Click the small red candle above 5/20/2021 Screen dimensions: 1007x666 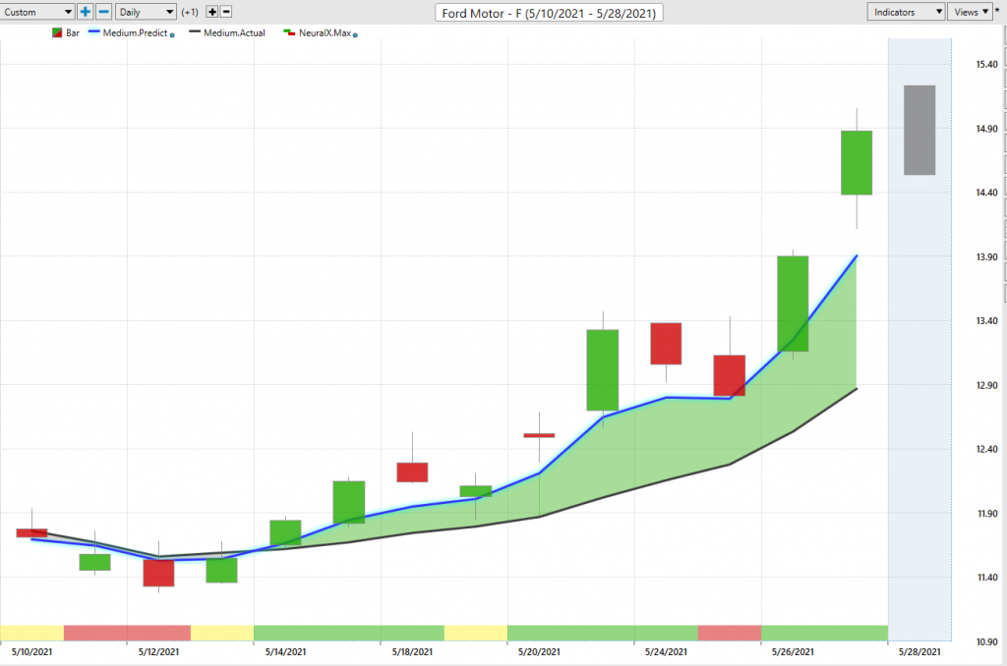539,435
